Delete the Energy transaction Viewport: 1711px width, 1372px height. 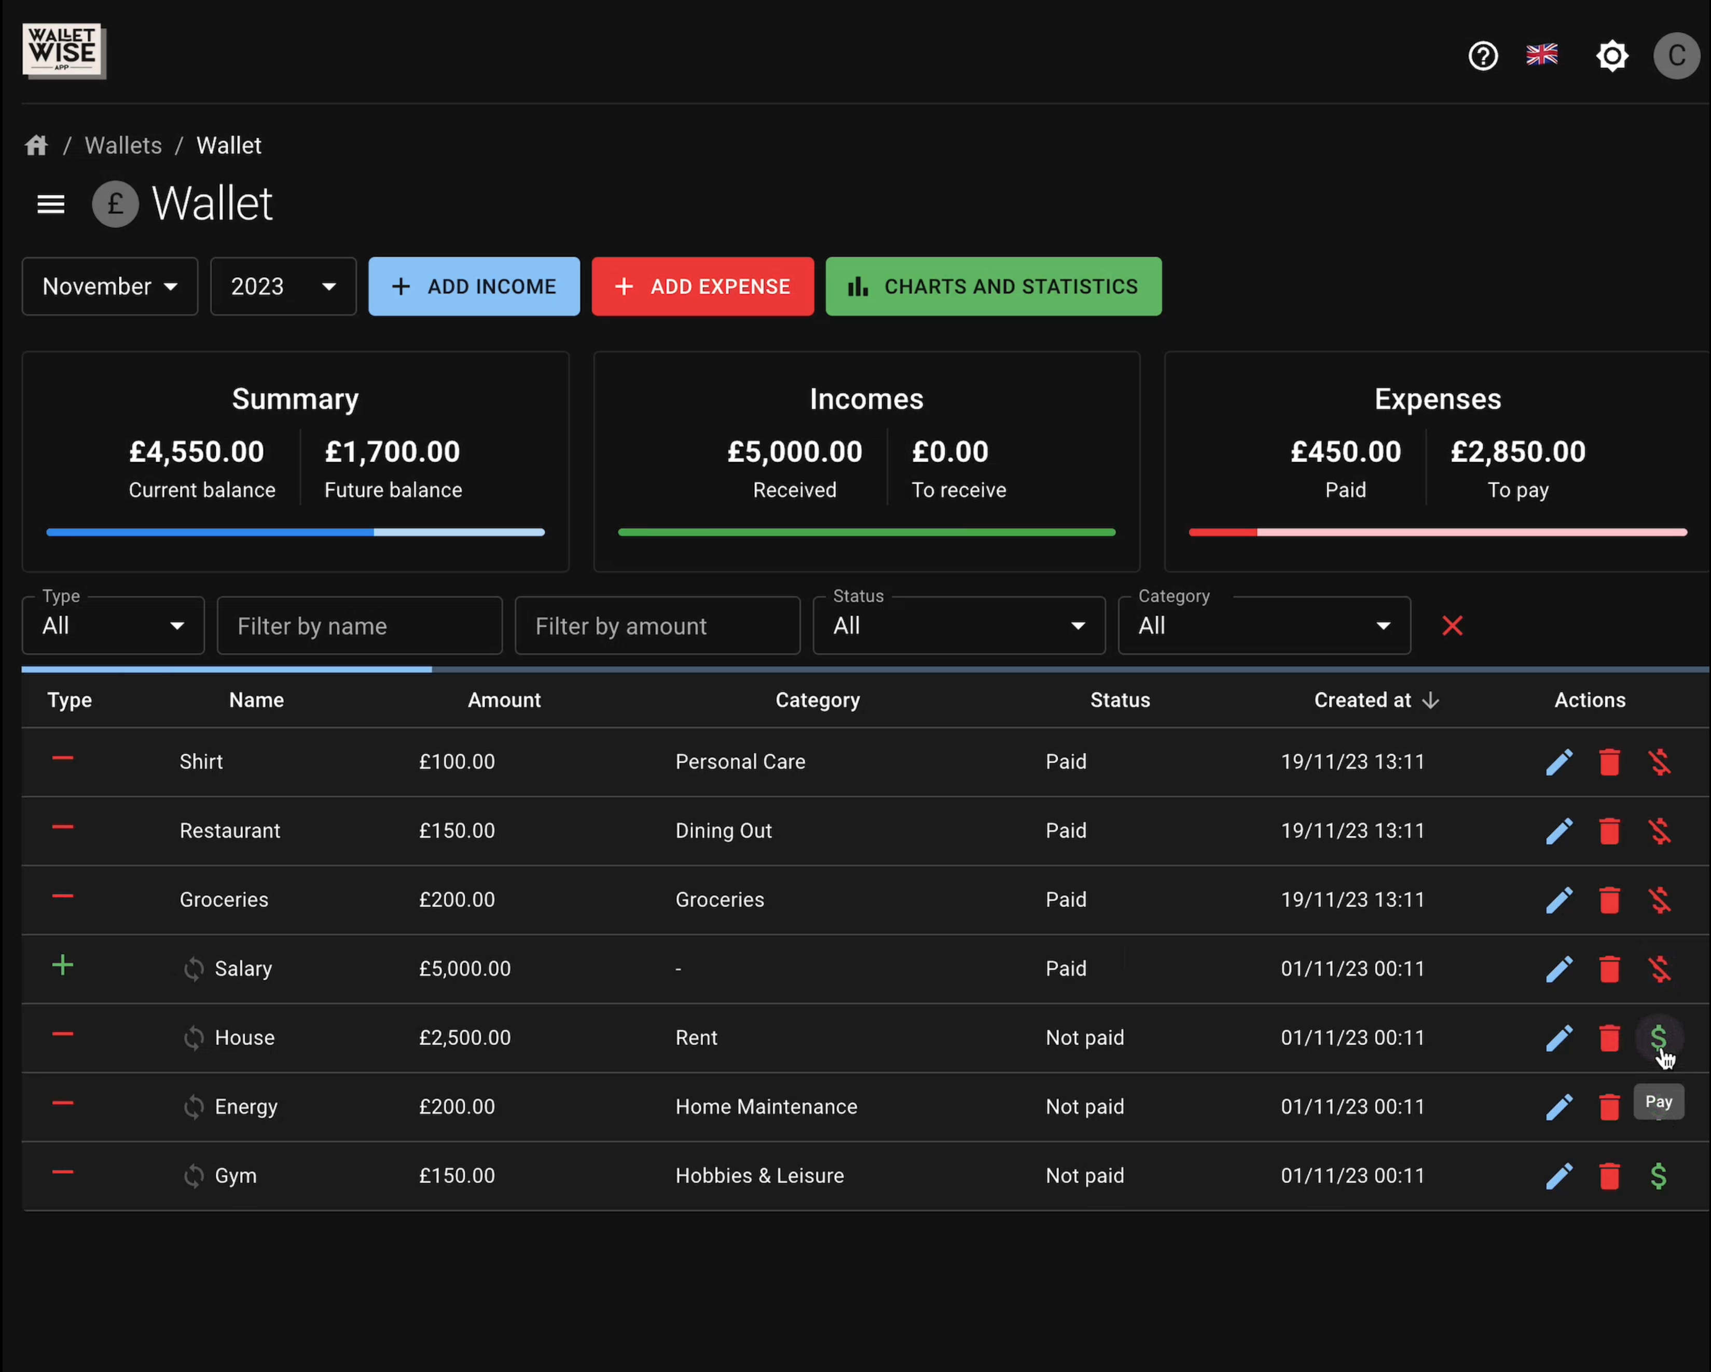[x=1609, y=1107]
